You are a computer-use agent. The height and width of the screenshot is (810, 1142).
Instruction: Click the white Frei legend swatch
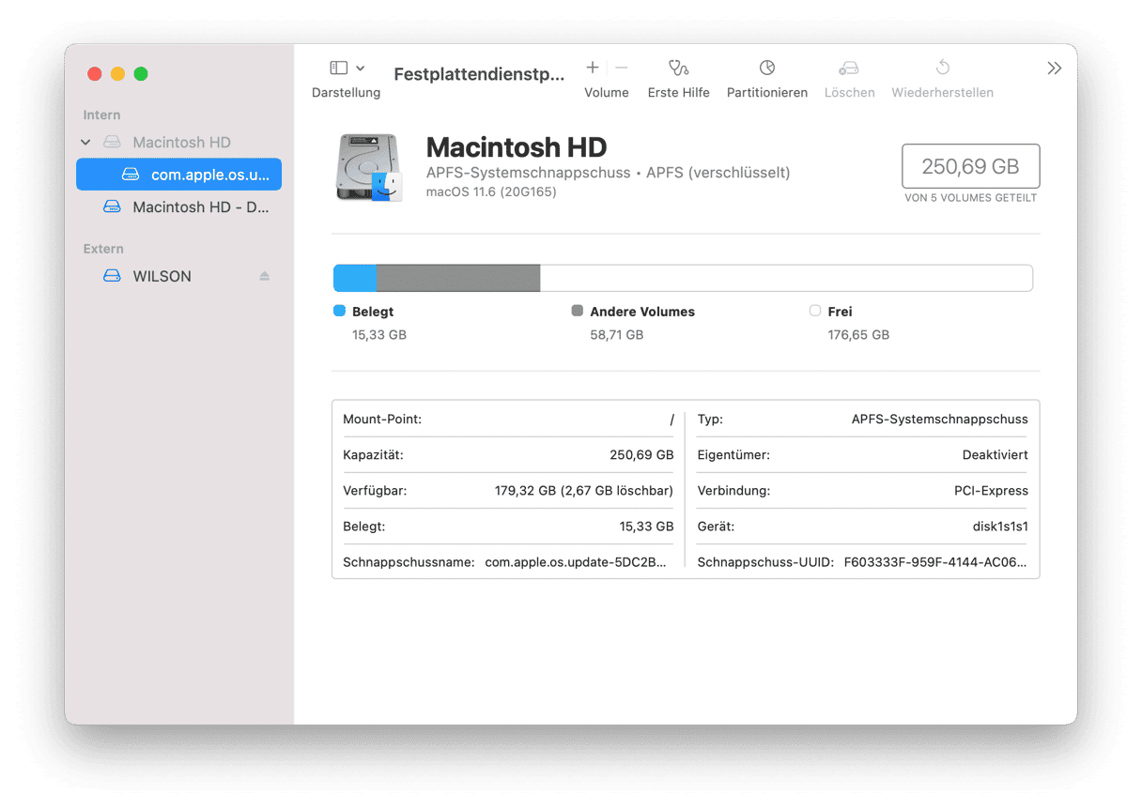(815, 311)
